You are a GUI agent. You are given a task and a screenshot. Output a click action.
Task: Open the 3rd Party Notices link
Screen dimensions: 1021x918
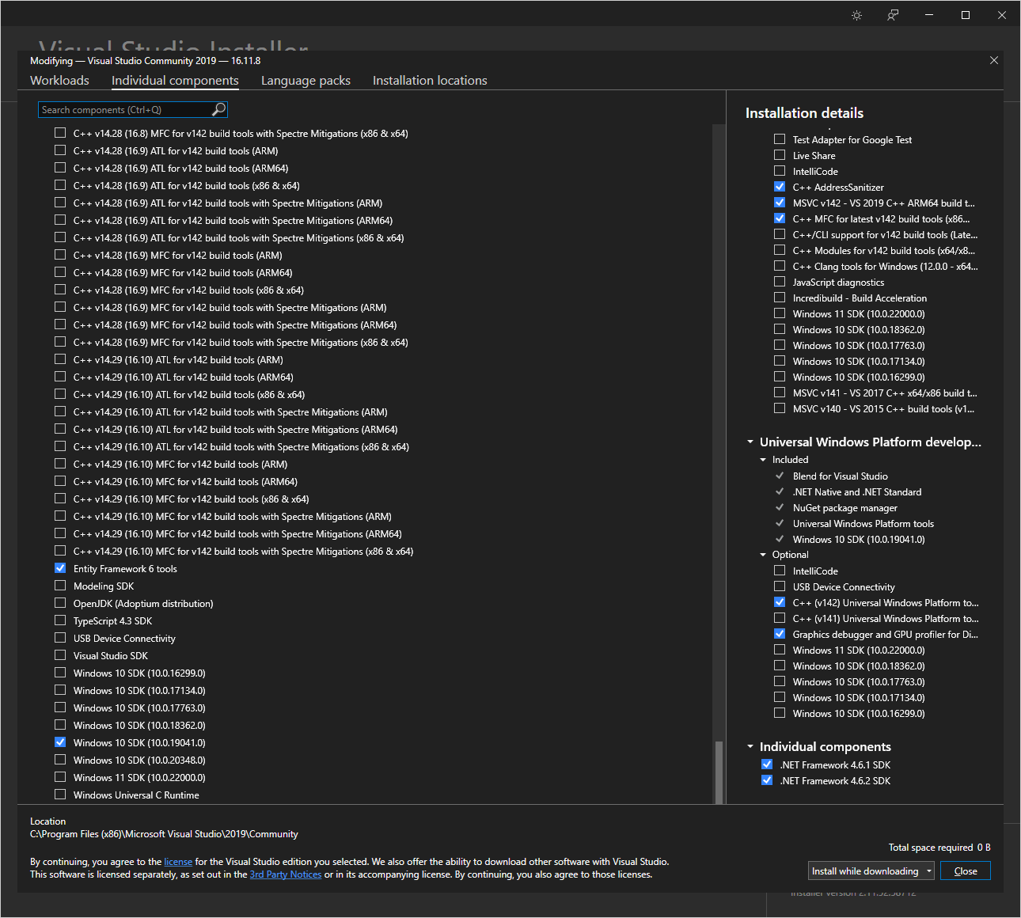click(x=286, y=874)
